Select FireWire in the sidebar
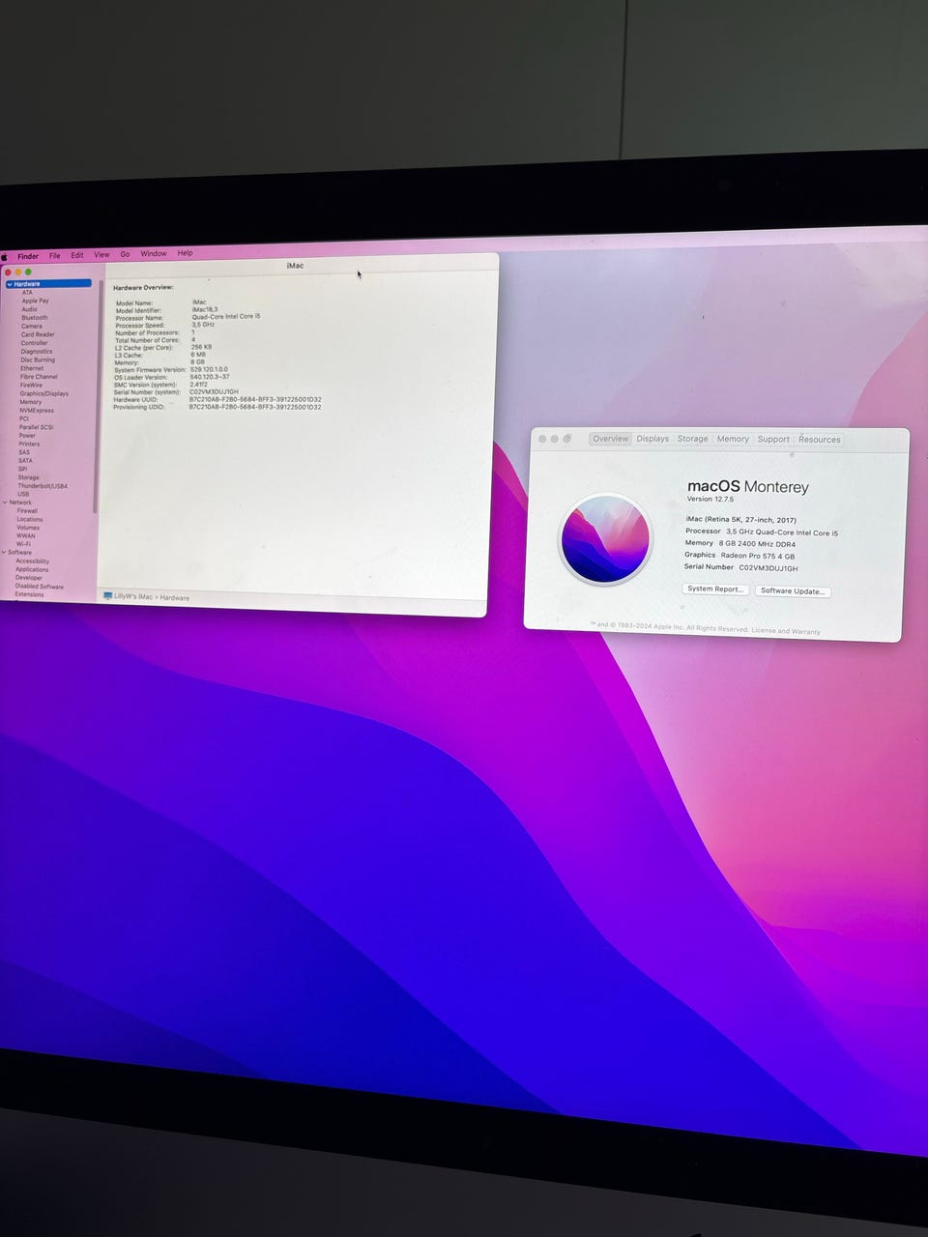 coord(31,385)
